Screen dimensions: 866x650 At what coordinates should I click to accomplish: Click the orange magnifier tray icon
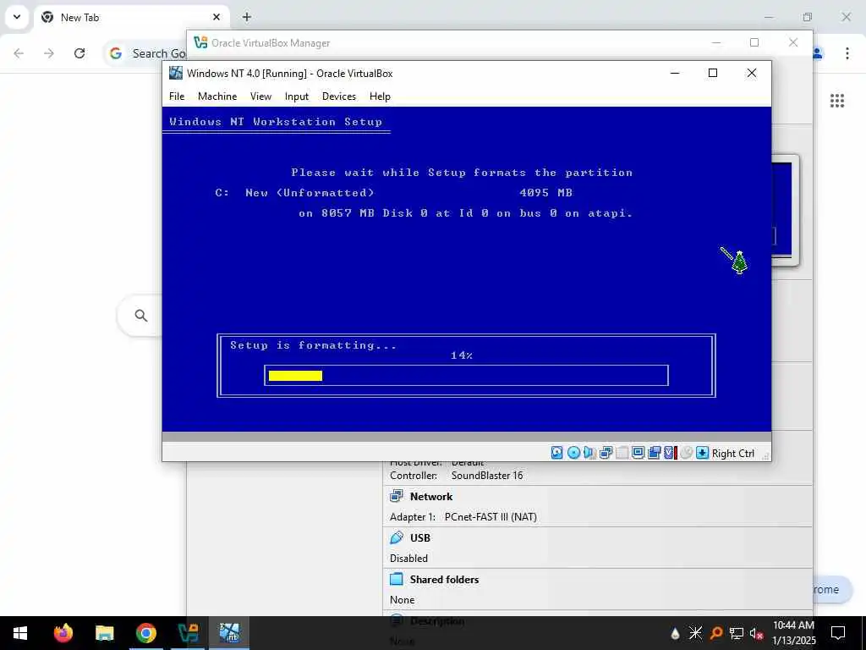(715, 633)
